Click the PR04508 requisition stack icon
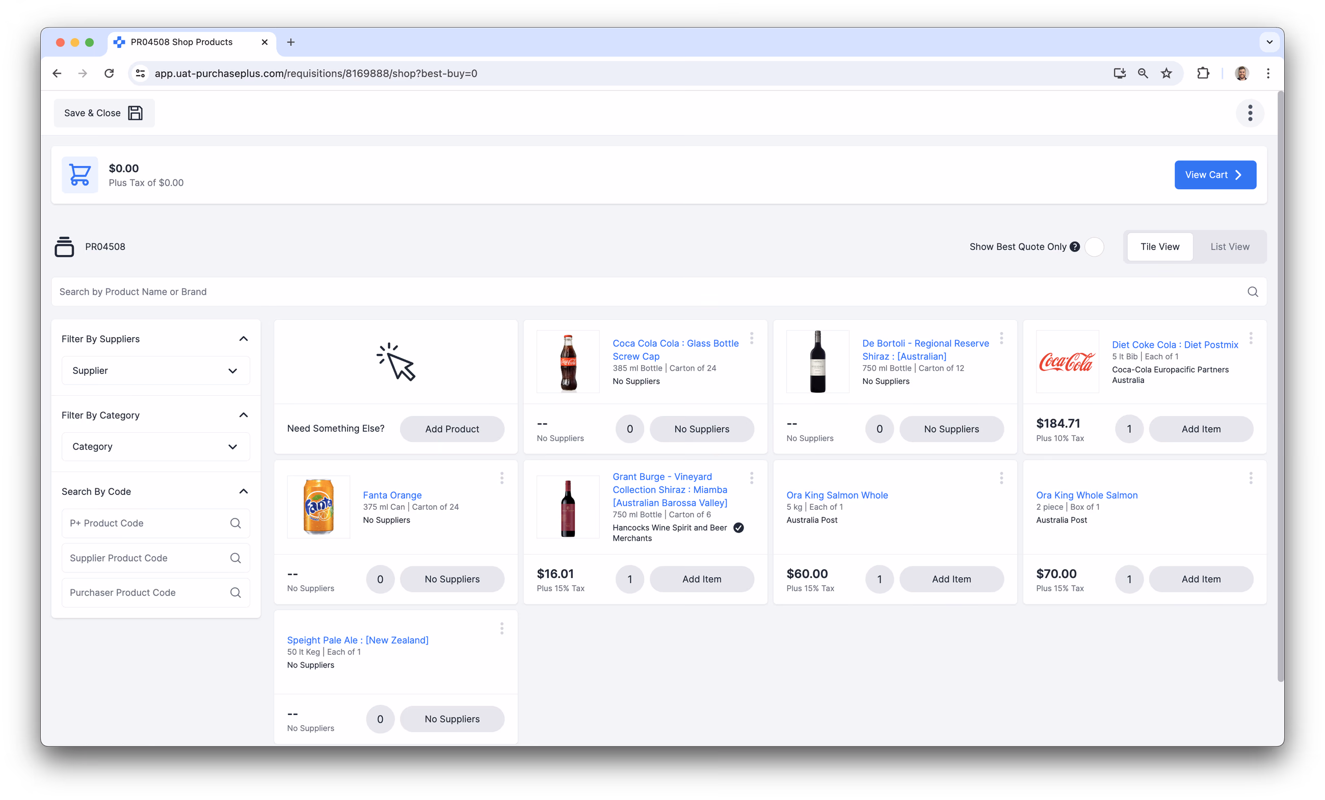This screenshot has width=1325, height=800. [64, 246]
